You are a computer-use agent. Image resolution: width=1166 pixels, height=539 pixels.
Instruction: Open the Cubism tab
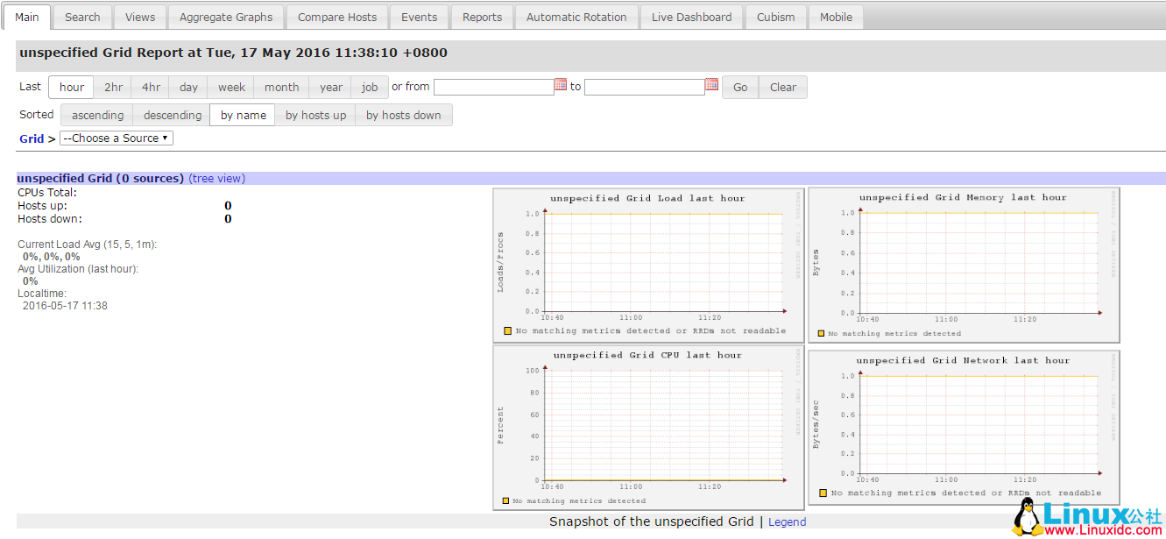pos(775,17)
